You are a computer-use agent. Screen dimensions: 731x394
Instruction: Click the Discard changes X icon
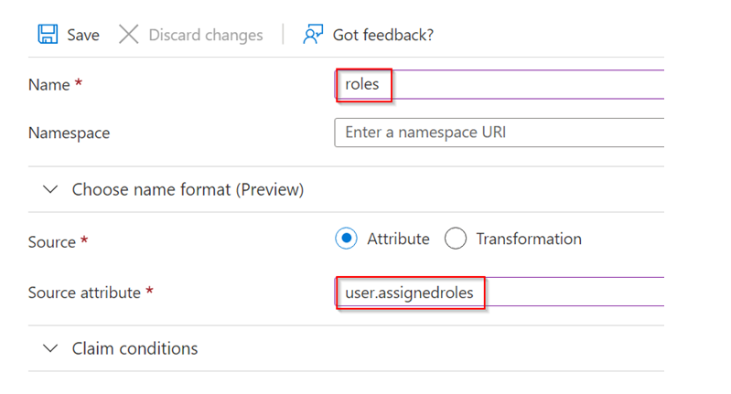(128, 35)
